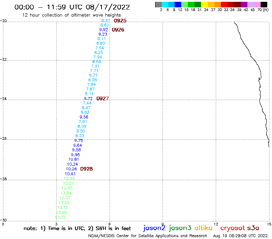
Task: Click wave height value 8.25
Action: point(99,53)
